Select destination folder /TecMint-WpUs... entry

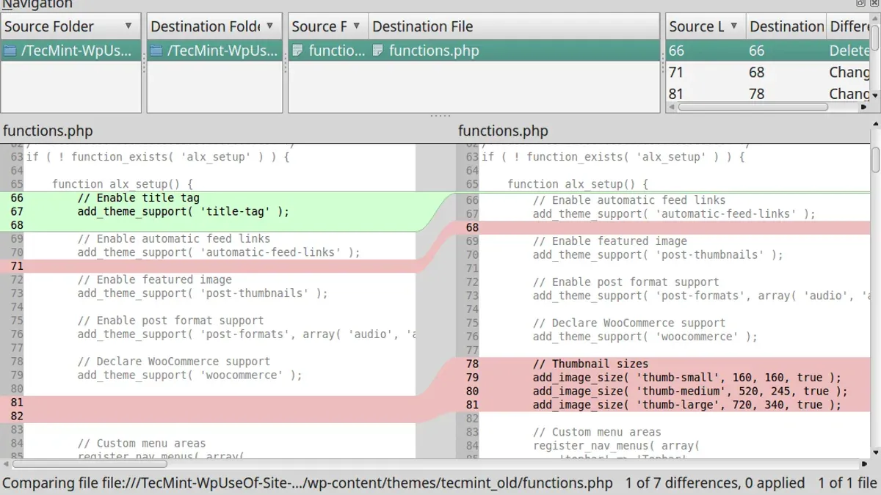[x=214, y=51]
